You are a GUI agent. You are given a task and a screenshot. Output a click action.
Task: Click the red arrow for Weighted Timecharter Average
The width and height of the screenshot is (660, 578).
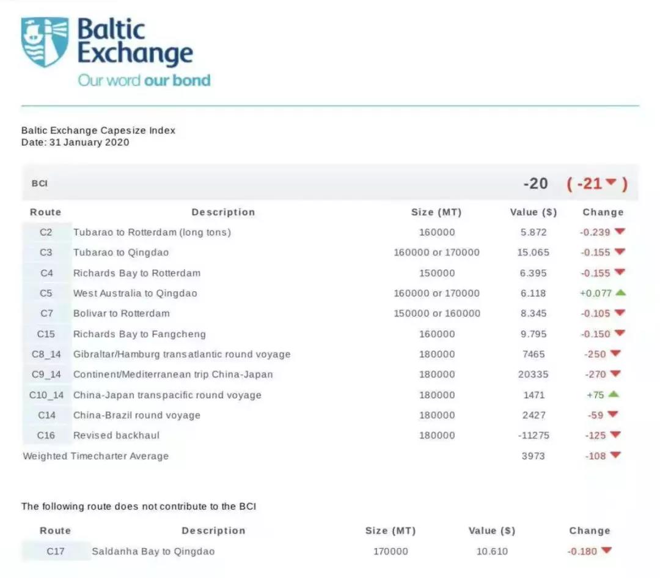tap(615, 455)
